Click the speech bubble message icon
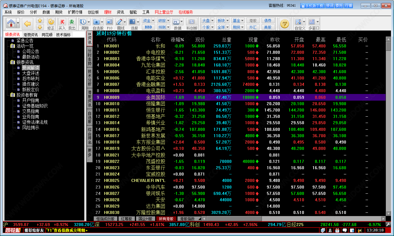Image resolution: width=394 pixels, height=236 pixels. click(345, 230)
